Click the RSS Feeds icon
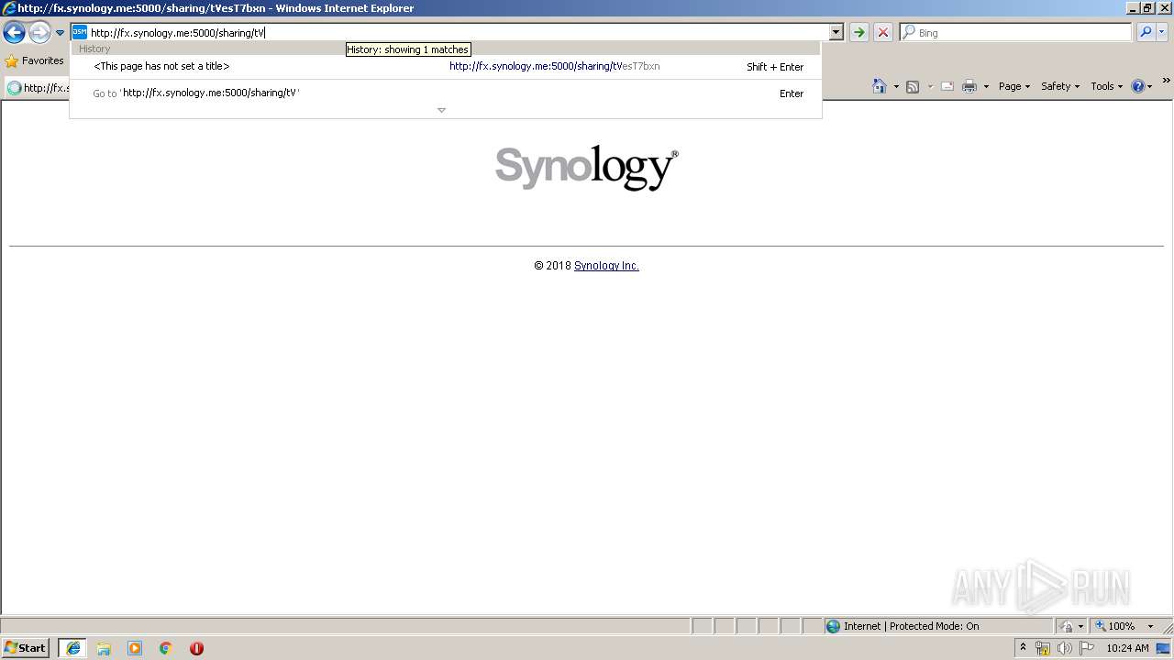This screenshot has height=660, width=1174. (913, 86)
